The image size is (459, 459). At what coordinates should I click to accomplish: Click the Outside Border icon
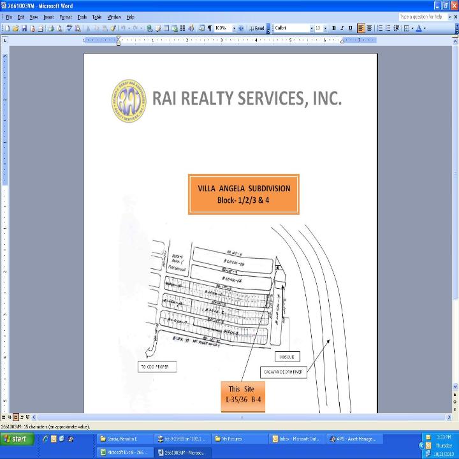click(406, 29)
